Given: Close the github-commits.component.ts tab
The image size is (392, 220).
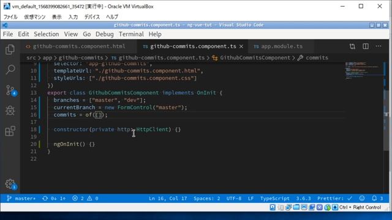Looking at the screenshot, I should (x=241, y=46).
